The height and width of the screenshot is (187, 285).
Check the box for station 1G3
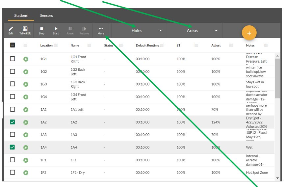click(x=13, y=84)
